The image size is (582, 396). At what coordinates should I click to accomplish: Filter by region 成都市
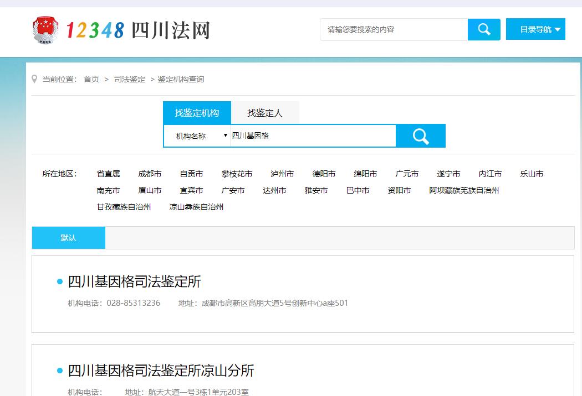150,174
